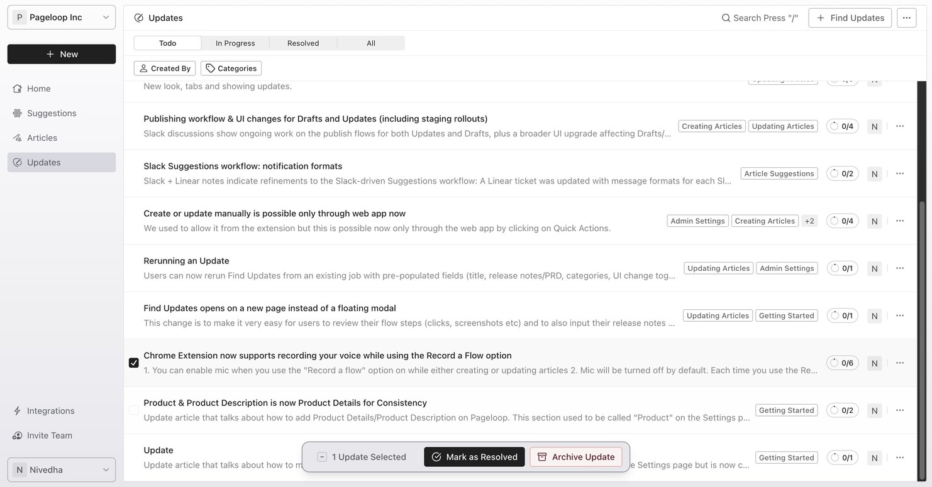Click the search magnifier icon

pos(726,18)
